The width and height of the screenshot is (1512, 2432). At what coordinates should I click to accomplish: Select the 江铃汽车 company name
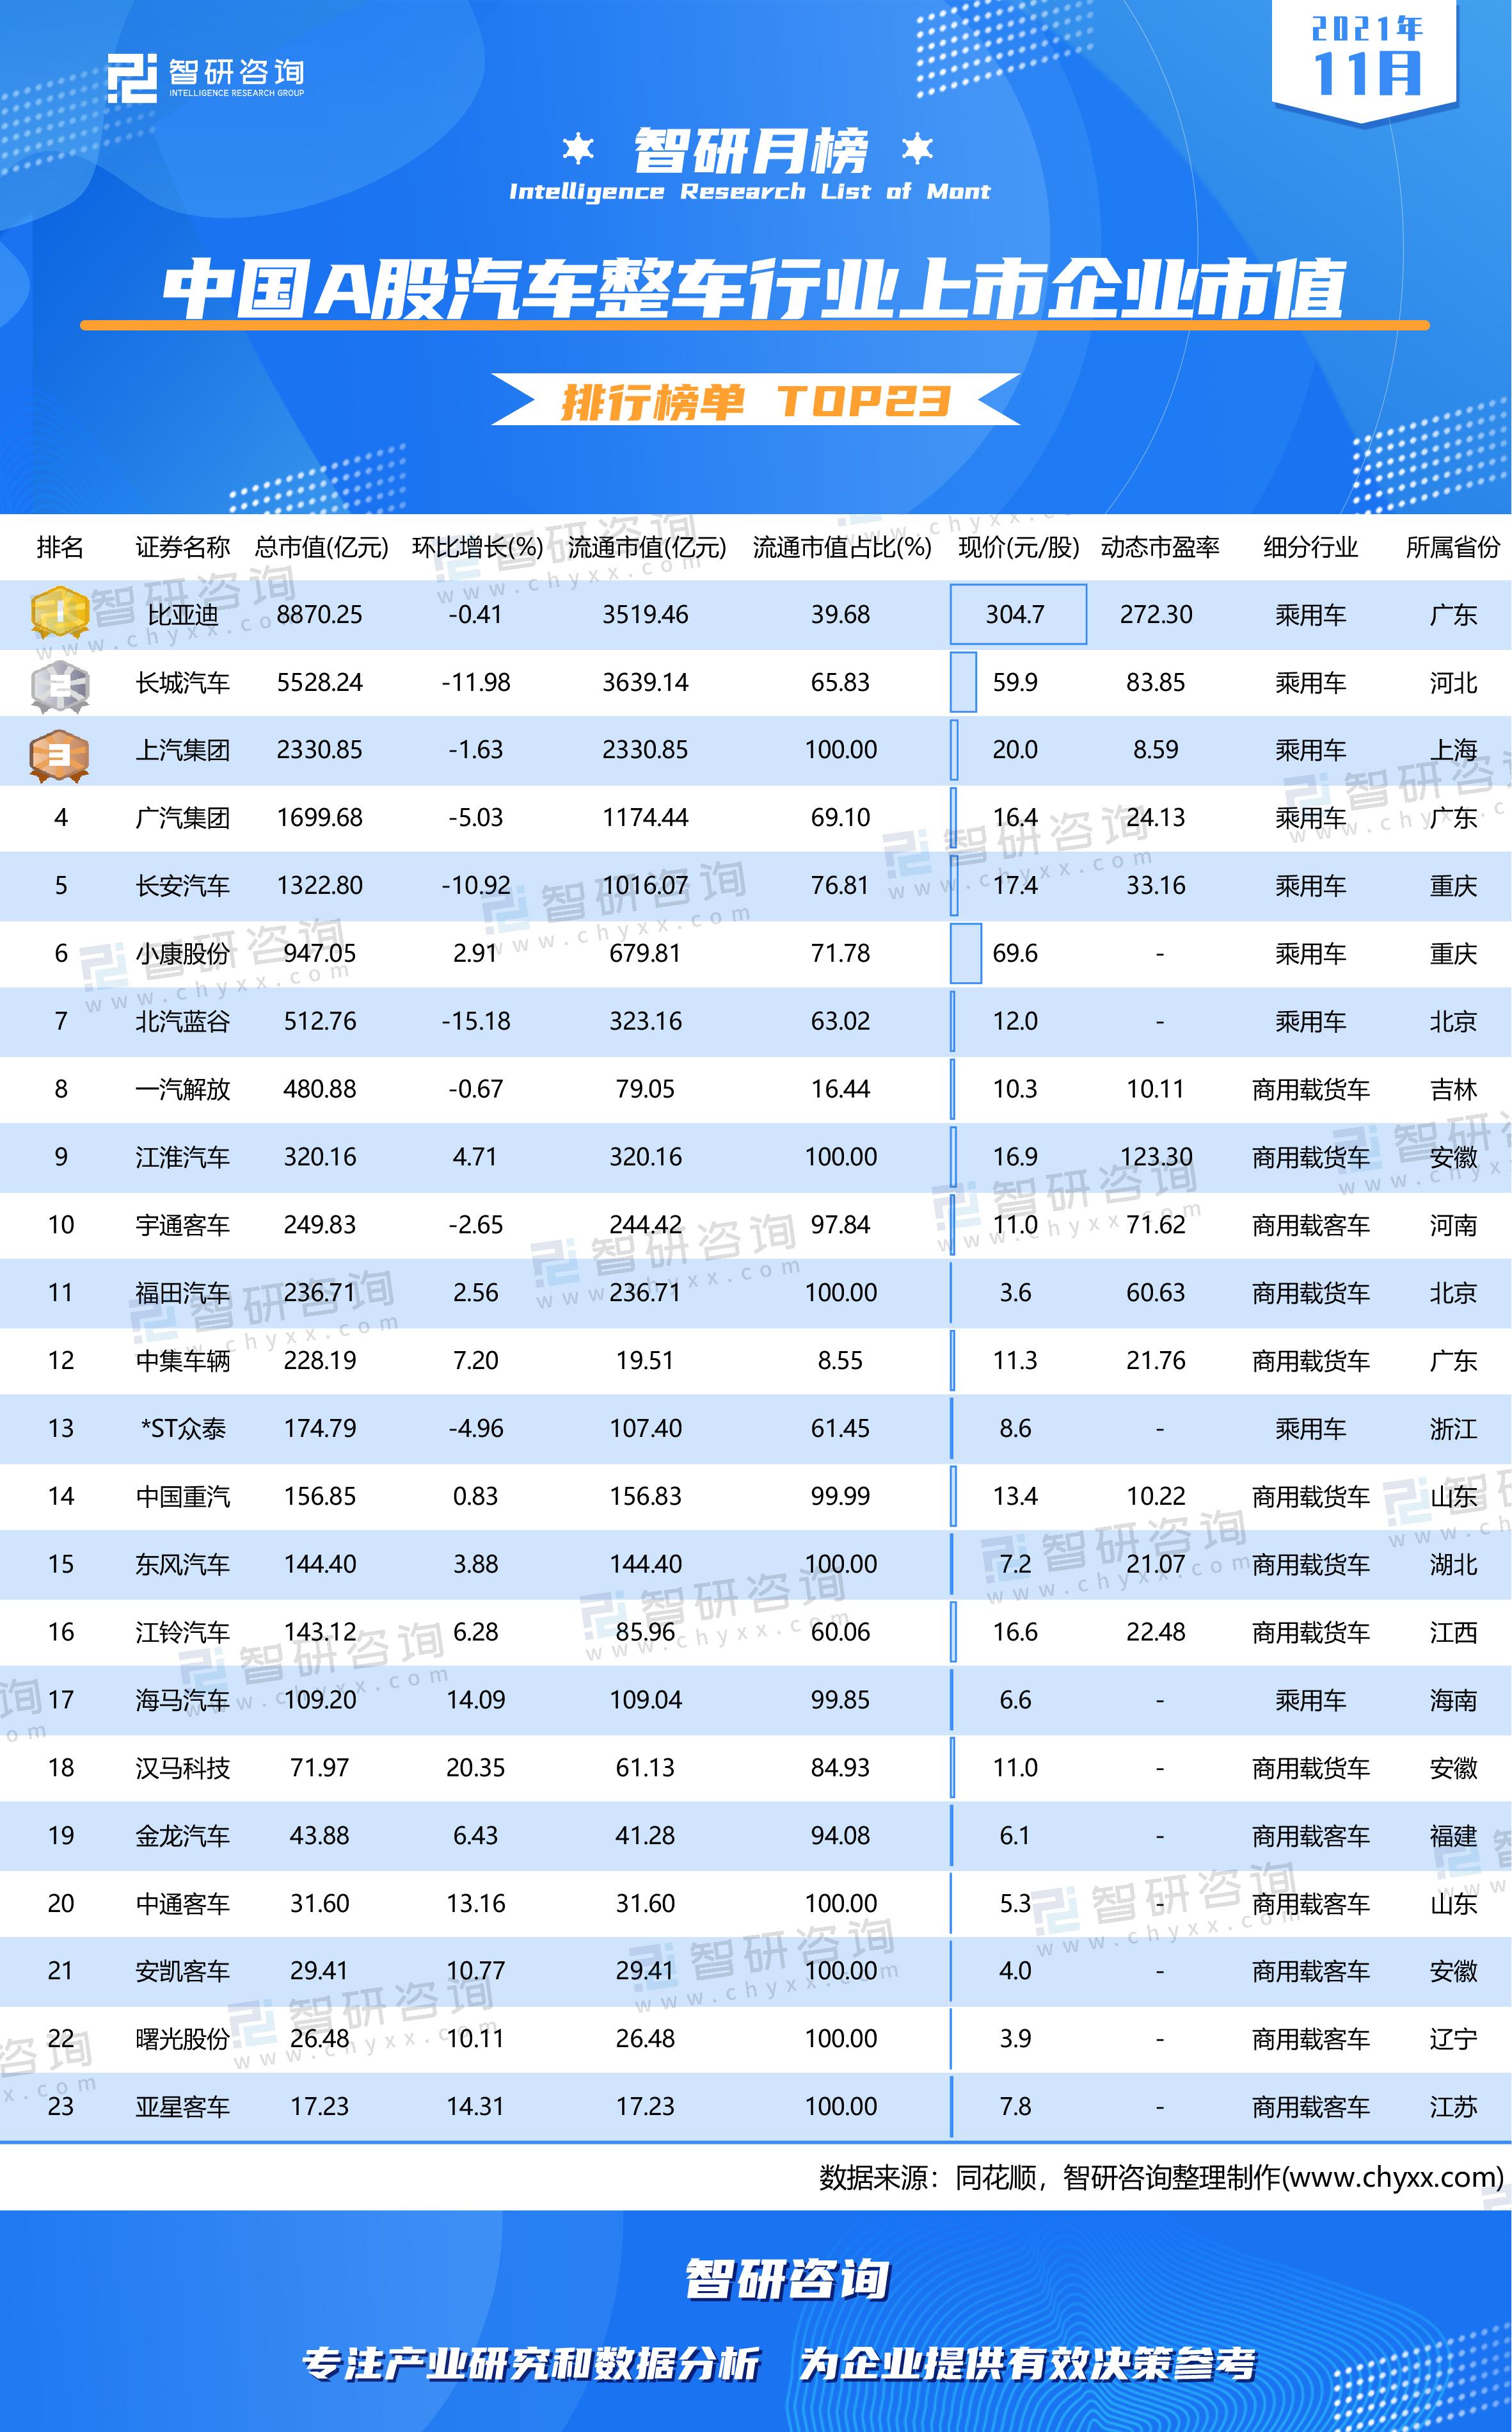pos(183,1632)
